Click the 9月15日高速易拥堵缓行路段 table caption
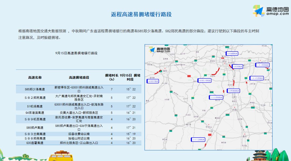Screen dimensions: 291x161 tap(76, 53)
